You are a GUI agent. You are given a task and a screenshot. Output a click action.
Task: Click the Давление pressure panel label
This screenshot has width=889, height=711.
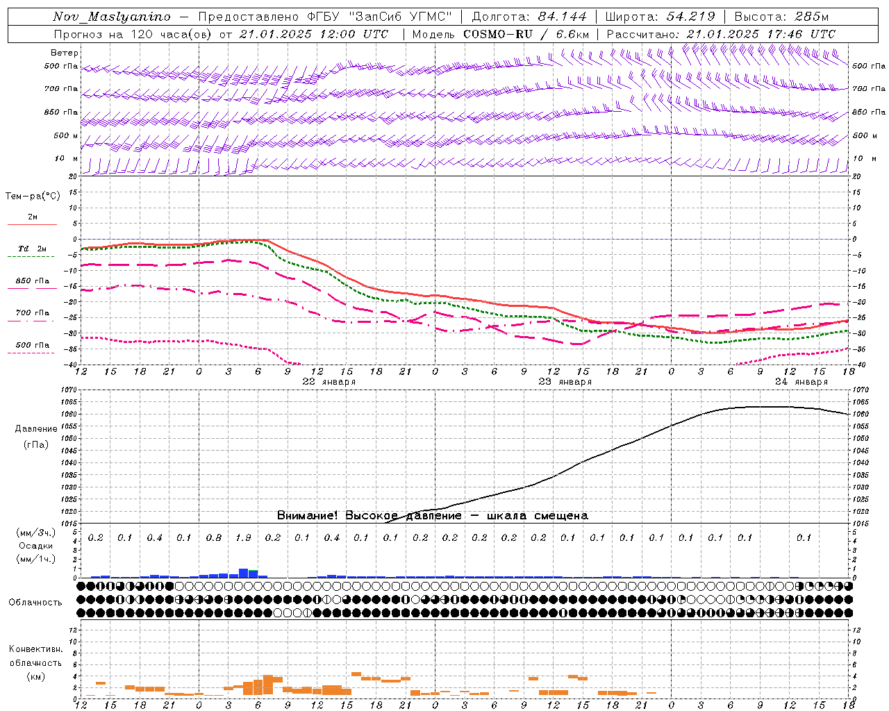pyautogui.click(x=36, y=429)
